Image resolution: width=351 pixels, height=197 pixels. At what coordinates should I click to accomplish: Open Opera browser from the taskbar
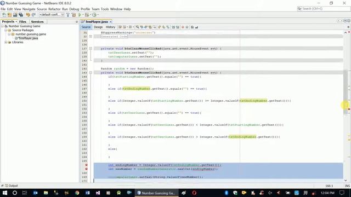point(194,193)
